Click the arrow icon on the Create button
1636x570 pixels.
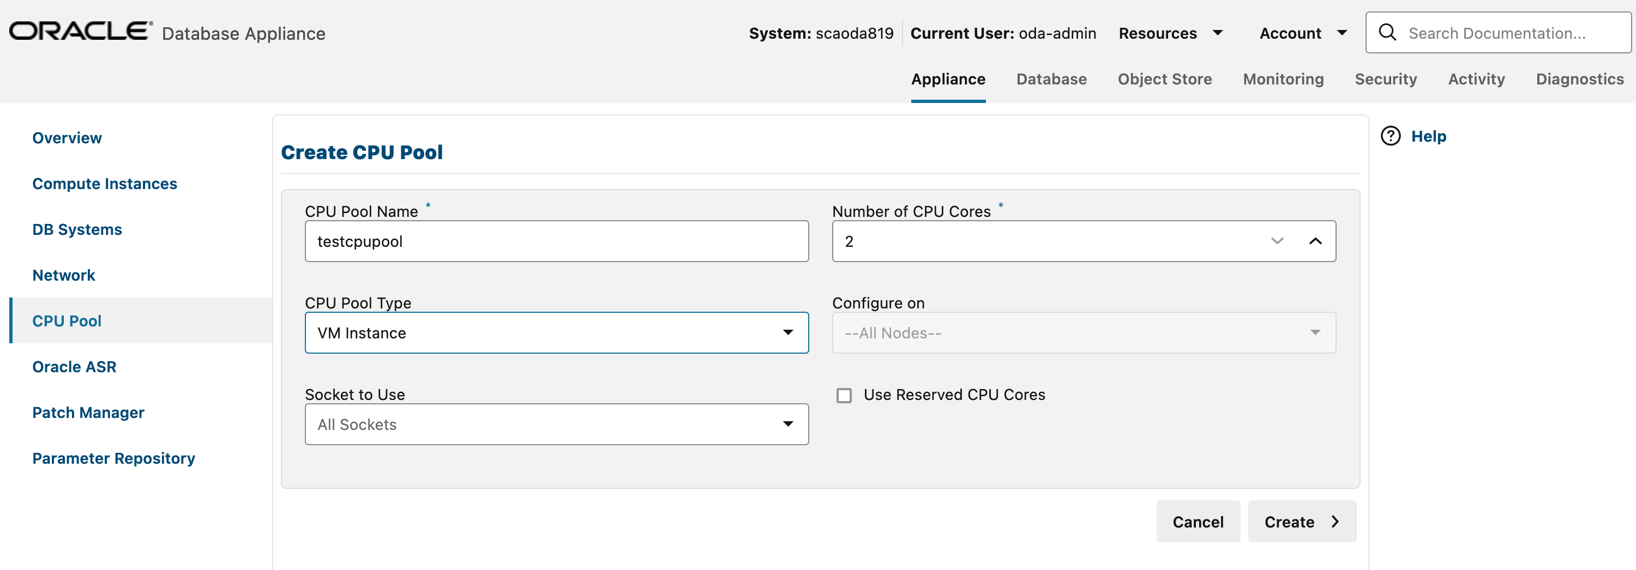1334,522
